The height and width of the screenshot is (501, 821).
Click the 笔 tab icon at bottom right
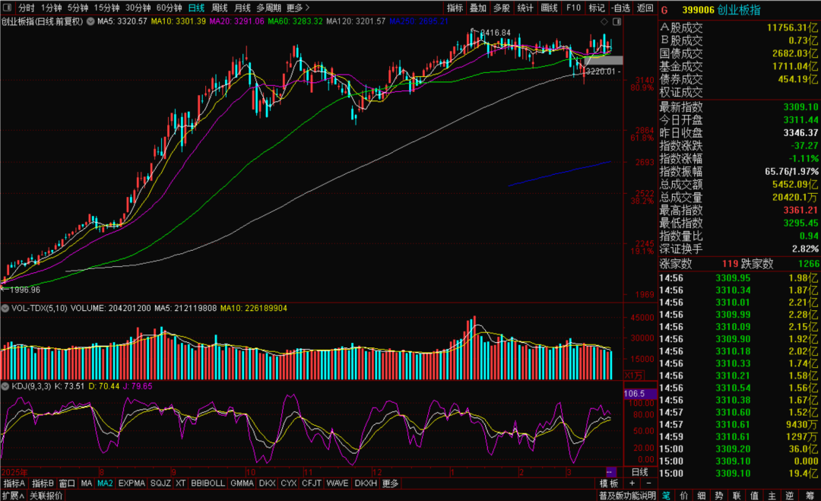(666, 496)
